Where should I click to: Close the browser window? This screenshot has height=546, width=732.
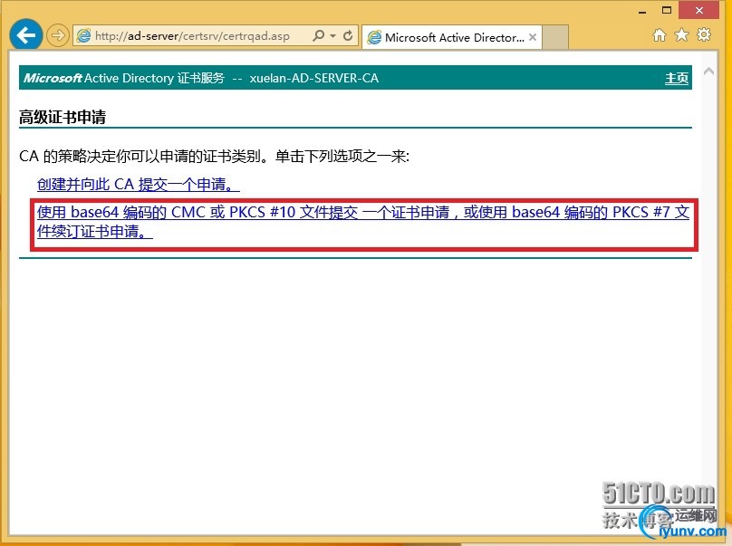pyautogui.click(x=698, y=10)
